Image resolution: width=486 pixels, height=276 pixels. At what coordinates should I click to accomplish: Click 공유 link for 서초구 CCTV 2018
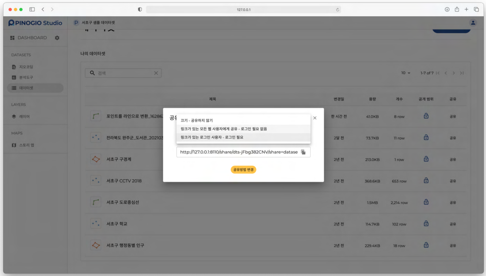[453, 181]
